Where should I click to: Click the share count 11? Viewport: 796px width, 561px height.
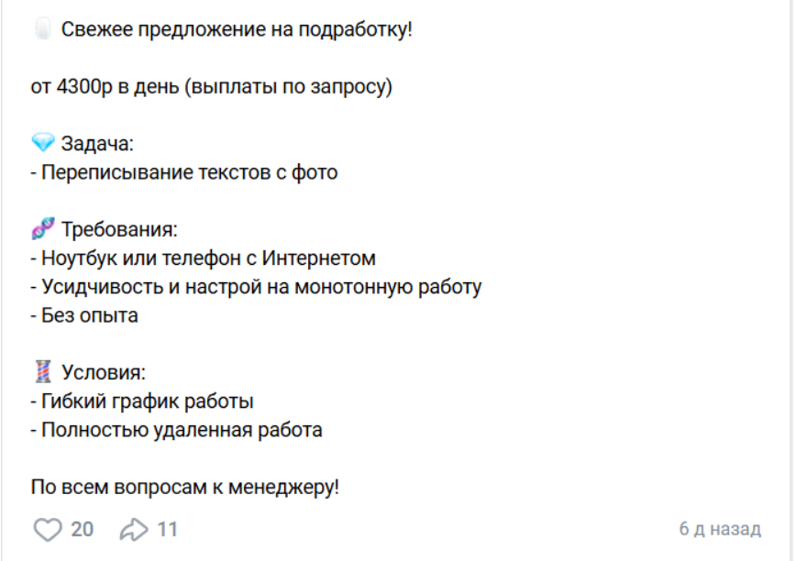167,529
